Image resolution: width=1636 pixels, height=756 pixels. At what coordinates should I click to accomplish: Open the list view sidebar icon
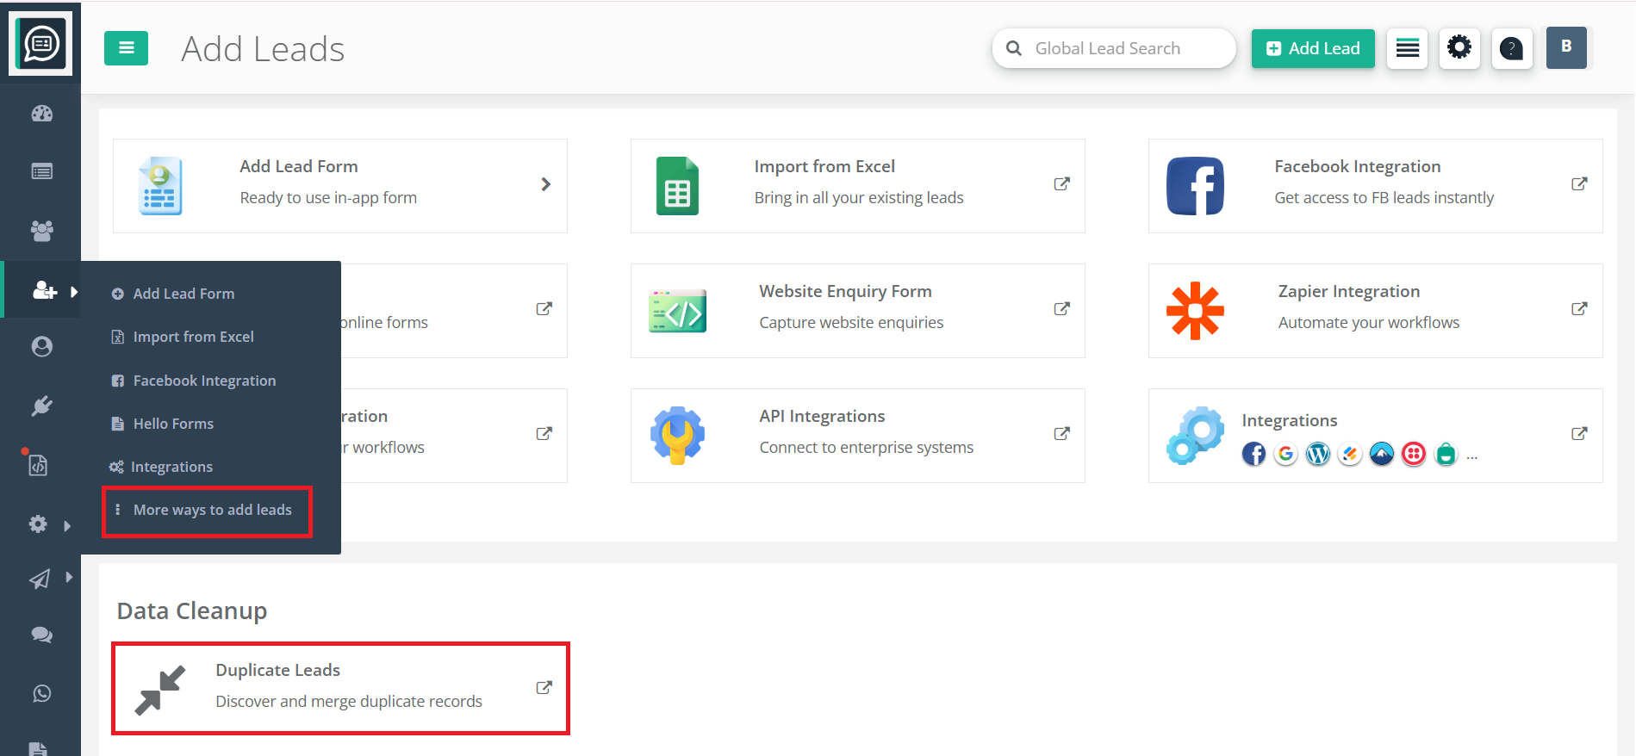point(41,171)
